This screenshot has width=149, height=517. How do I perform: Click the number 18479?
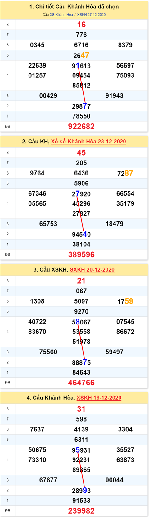click(x=115, y=224)
